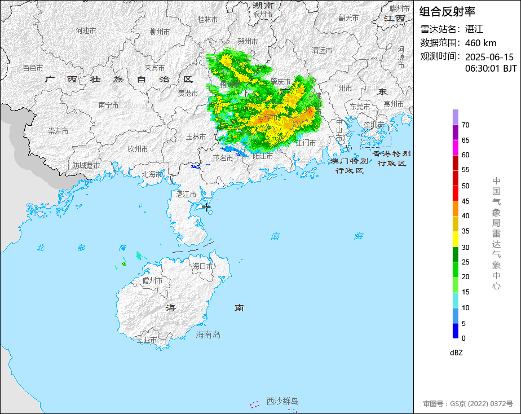Click the vertical 中国气象局雷达气象中心 text
Viewport: 521px width, 414px height.
pos(496,234)
